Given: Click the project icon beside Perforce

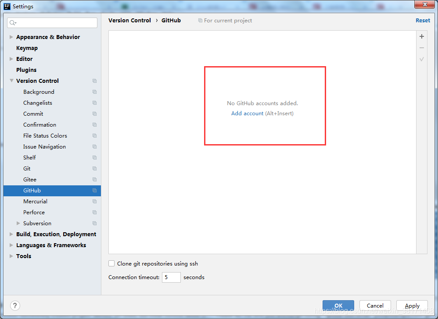Looking at the screenshot, I should tap(94, 212).
